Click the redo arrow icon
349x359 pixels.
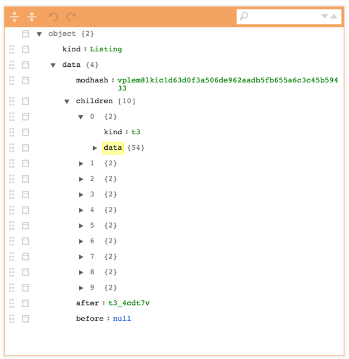(x=71, y=17)
